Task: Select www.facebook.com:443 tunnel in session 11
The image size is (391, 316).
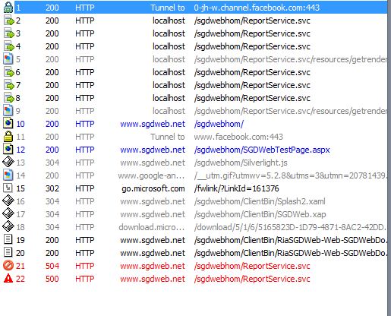Action: [x=238, y=137]
